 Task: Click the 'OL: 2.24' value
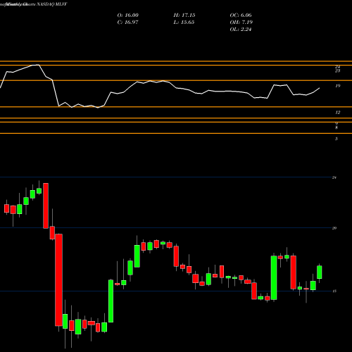241,30
